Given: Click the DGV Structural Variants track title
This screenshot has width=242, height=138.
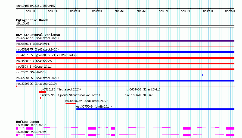Looking at the screenshot, I should pos(38,35).
